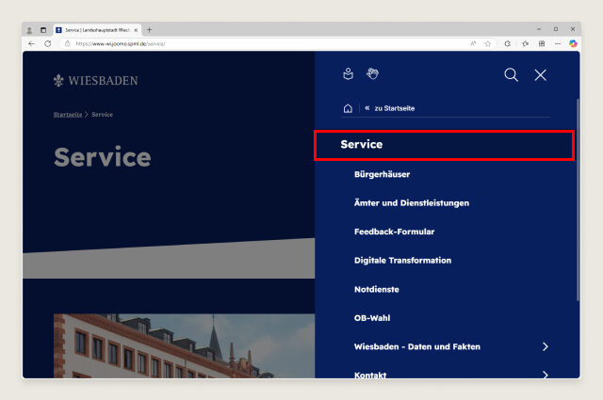Open the Digitale Transformation entry

tap(402, 261)
